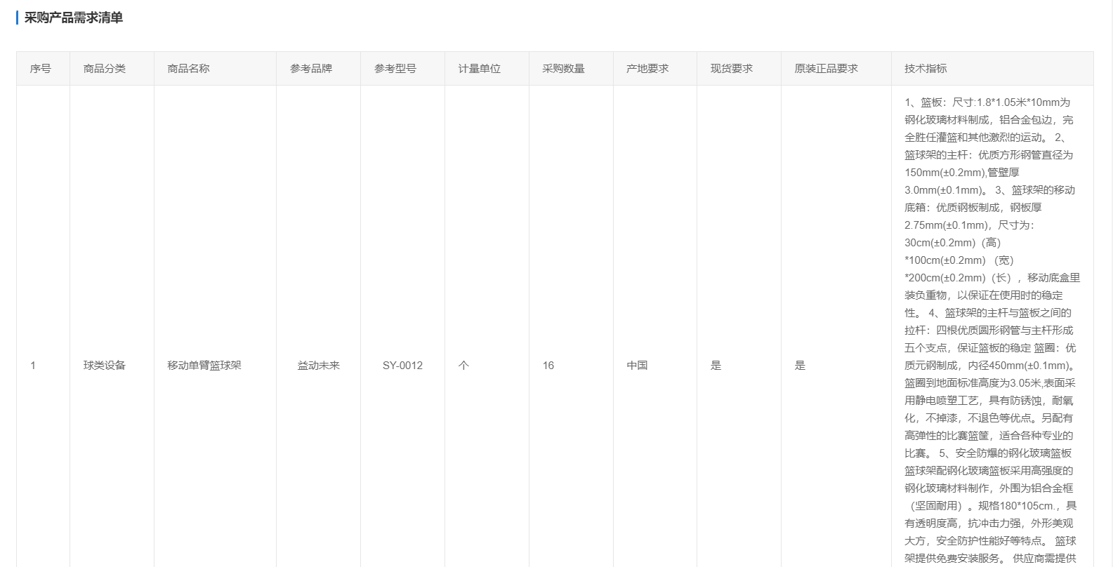Click the purchase quantity value 16

coord(548,366)
